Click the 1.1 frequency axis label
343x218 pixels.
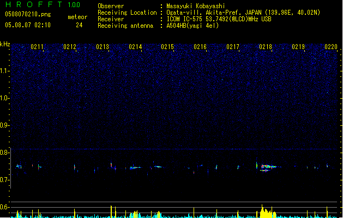[4, 71]
